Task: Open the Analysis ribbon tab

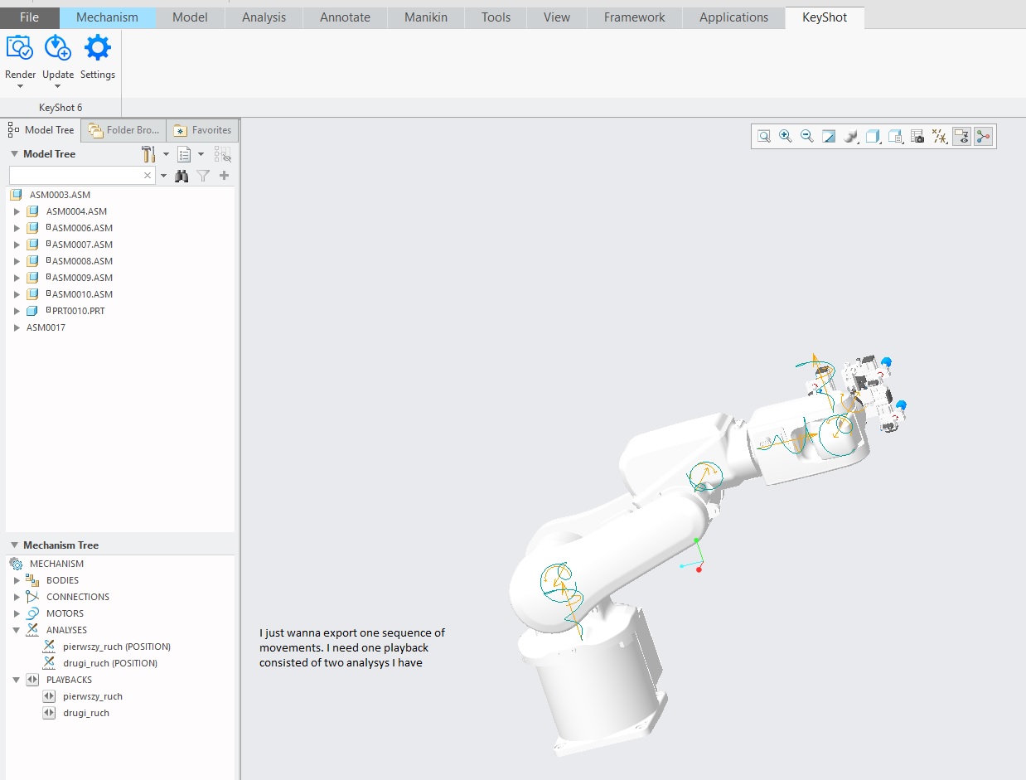Action: [x=263, y=16]
